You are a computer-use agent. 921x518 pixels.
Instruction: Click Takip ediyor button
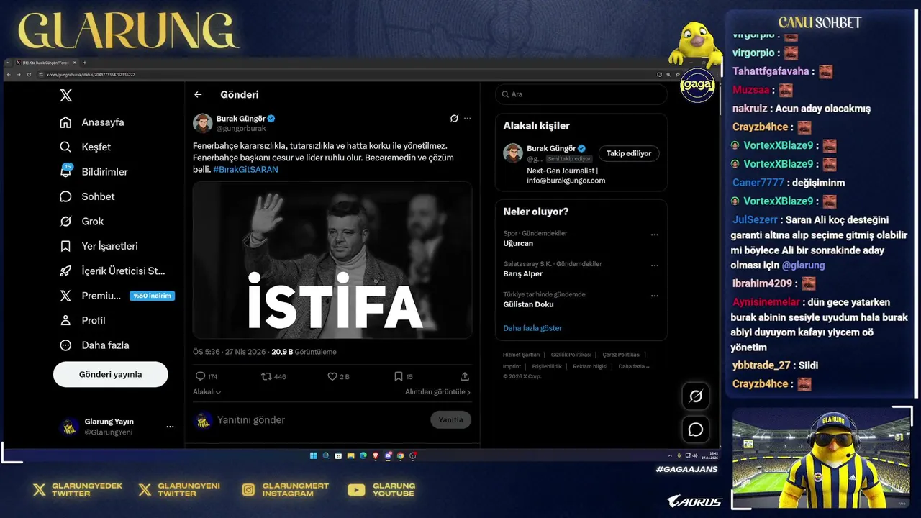click(629, 153)
